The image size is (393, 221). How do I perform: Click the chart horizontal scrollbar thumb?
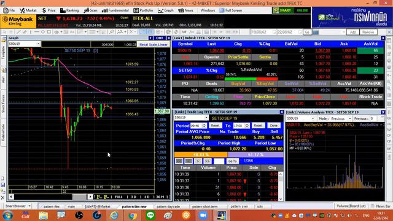pyautogui.click(x=79, y=197)
